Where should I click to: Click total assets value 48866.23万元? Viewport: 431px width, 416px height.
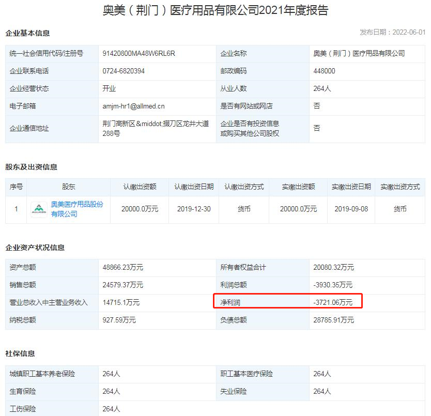123,267
